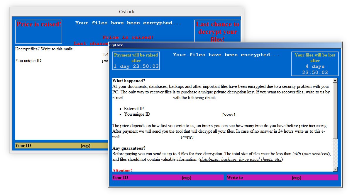Click the 'Any guarantees?' heading
The image size is (352, 195).
pos(129,148)
